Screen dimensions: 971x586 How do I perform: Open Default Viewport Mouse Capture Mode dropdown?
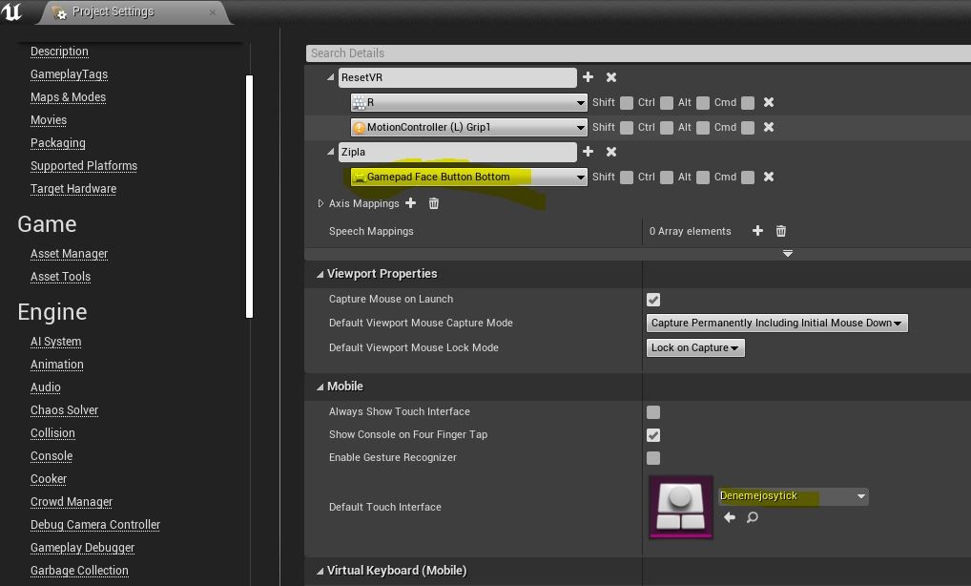pyautogui.click(x=777, y=323)
